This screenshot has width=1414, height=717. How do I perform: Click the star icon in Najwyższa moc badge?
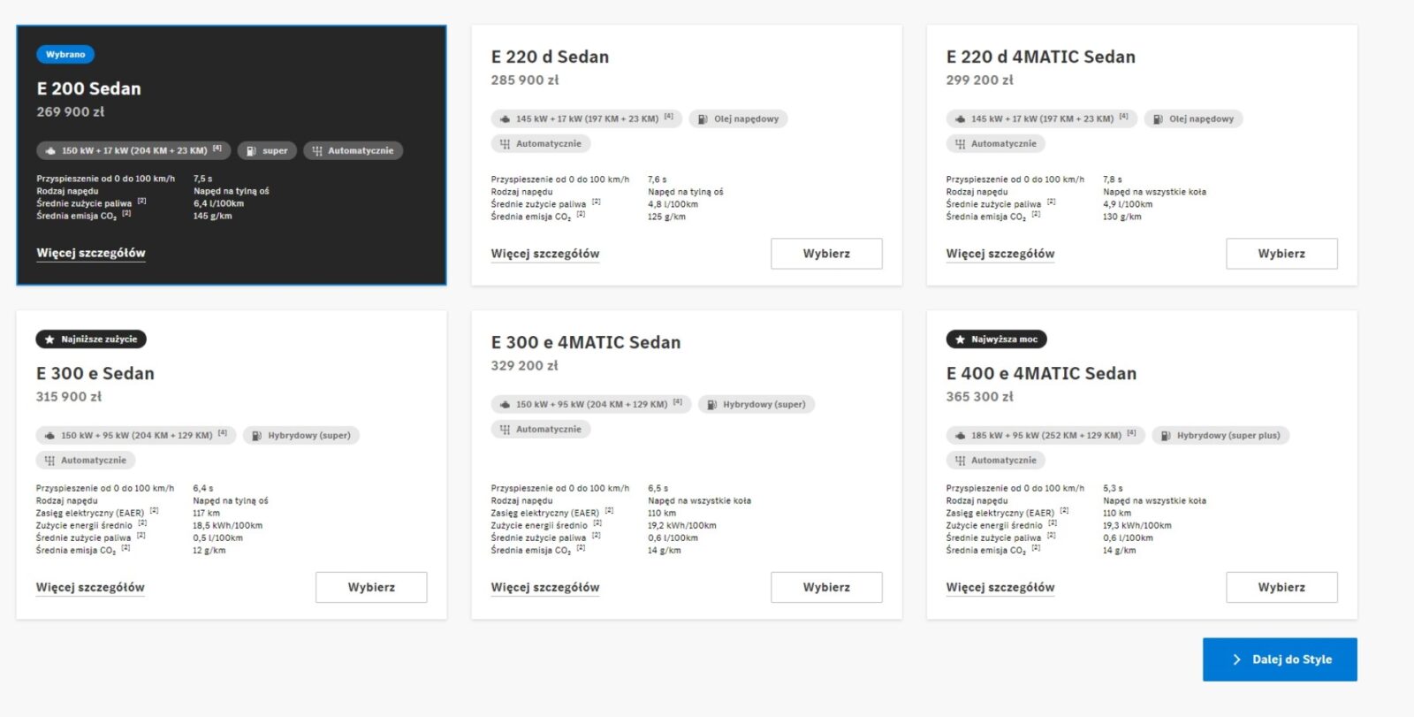[x=960, y=339]
